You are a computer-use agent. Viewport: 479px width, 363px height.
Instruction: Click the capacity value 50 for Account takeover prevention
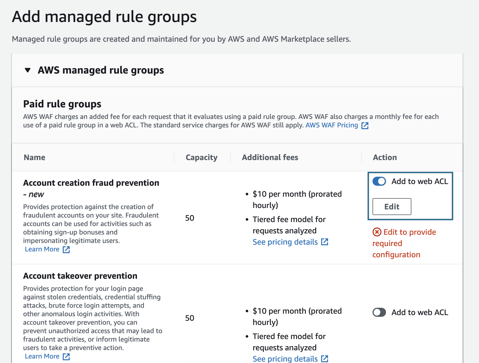190,318
